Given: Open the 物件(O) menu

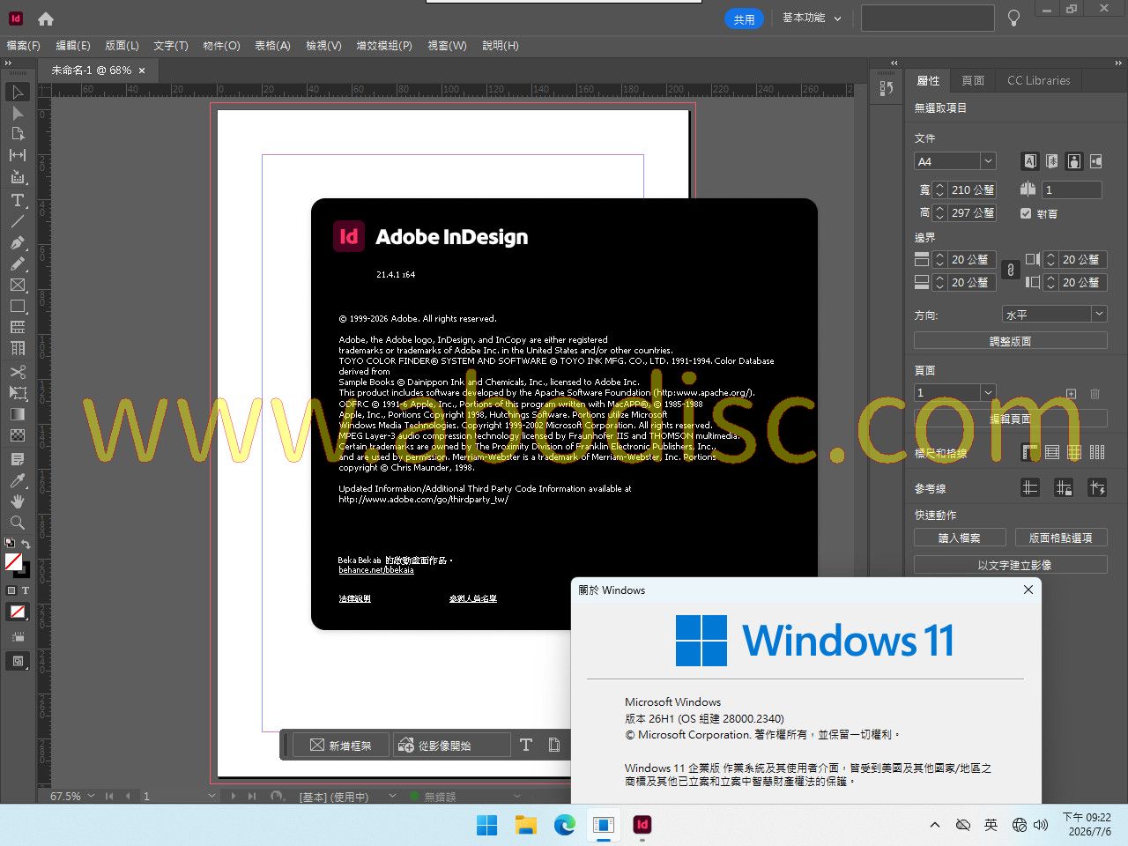Looking at the screenshot, I should click(221, 46).
